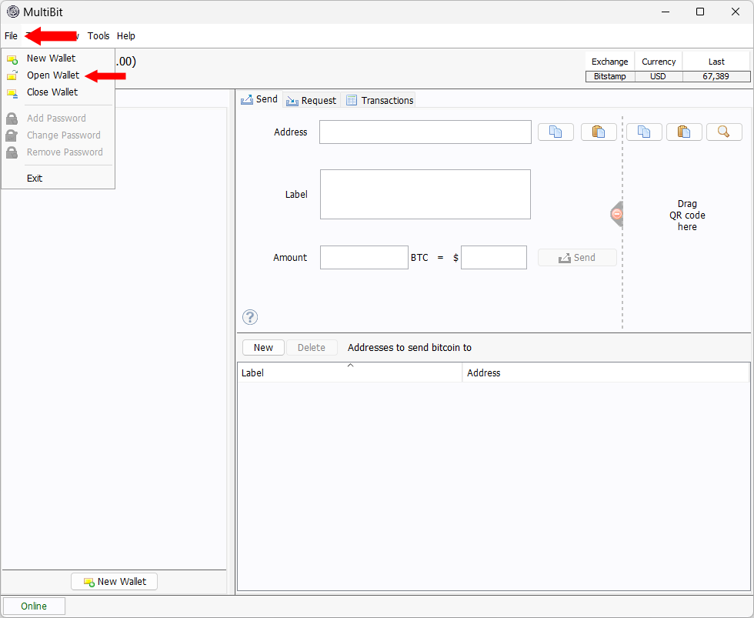Paste an address from the clipboard
Screen dimensions: 754x618
[x=599, y=132]
